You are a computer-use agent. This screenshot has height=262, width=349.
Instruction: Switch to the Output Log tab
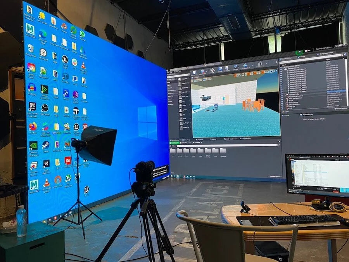[186, 139]
